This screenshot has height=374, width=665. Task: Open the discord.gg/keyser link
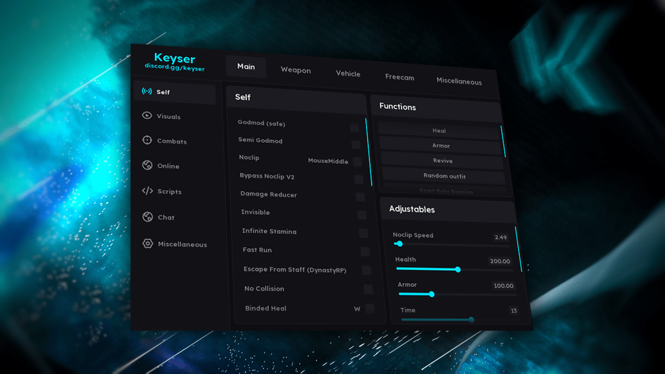174,67
